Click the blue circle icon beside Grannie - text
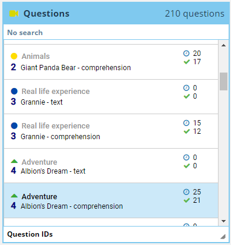The image size is (231, 245). [x=14, y=91]
